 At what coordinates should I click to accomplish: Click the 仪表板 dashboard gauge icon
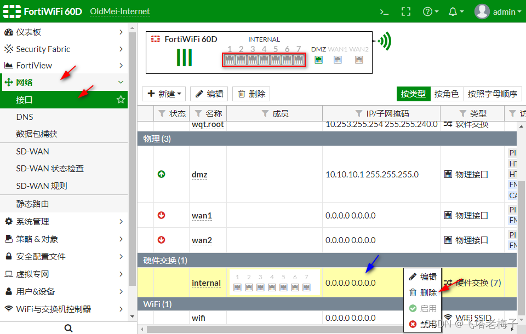click(9, 32)
